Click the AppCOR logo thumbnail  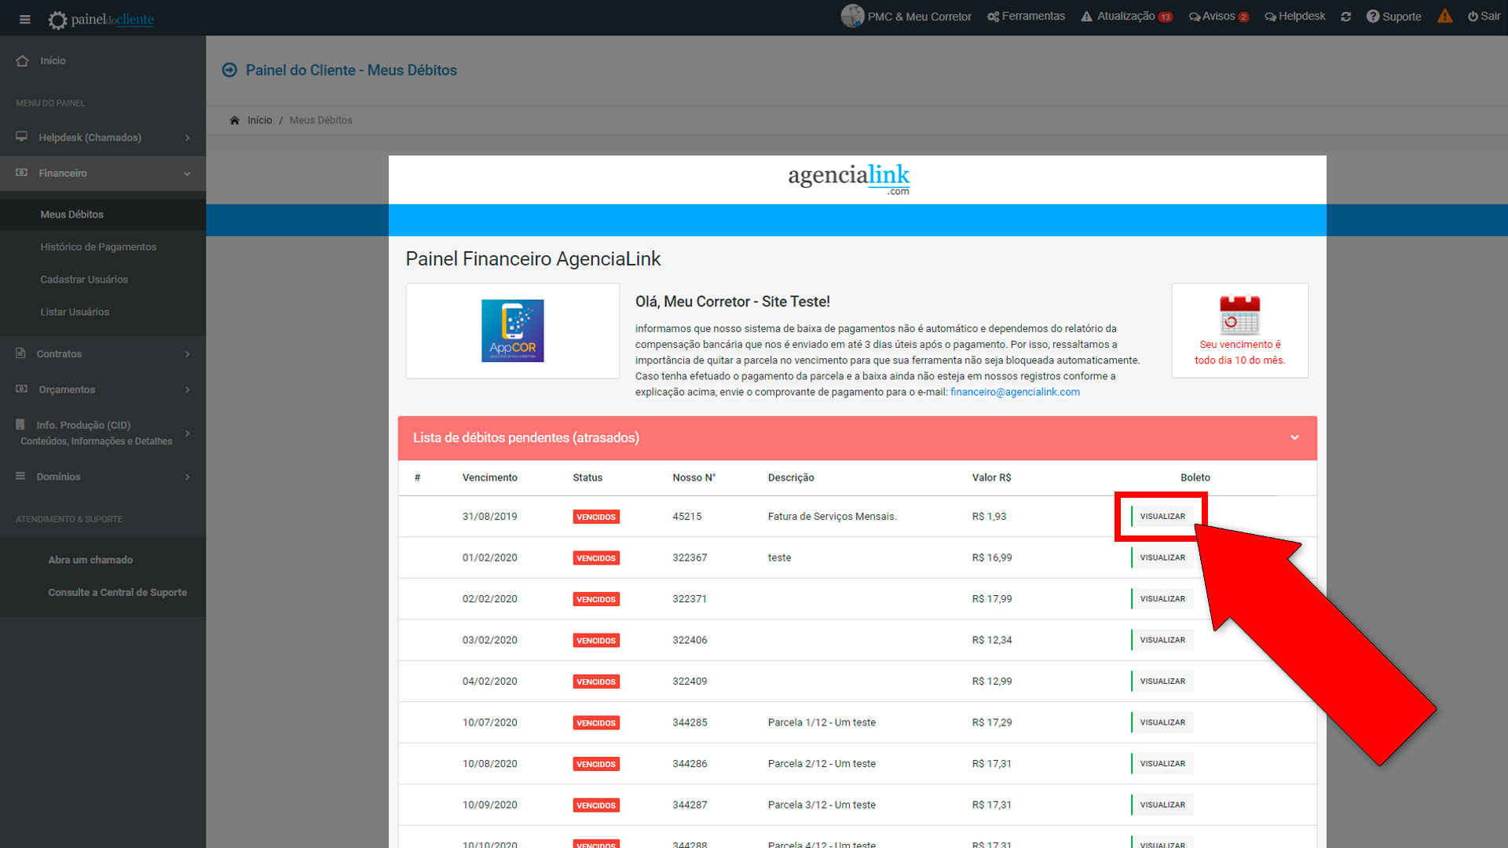point(512,331)
